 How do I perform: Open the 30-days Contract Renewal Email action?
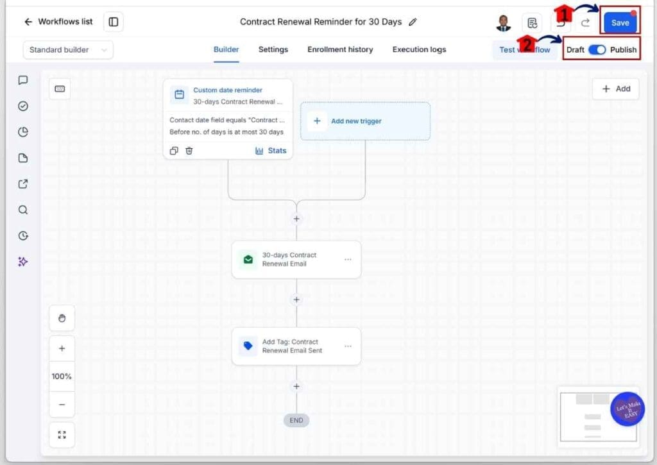pos(296,260)
